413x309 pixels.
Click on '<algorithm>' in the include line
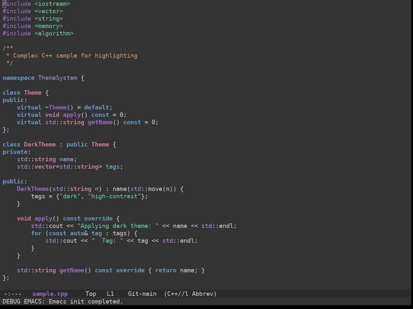tap(54, 33)
